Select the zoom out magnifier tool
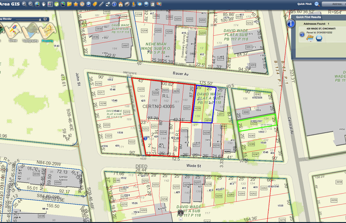Viewport: 346px width, 223px height. [31, 4]
